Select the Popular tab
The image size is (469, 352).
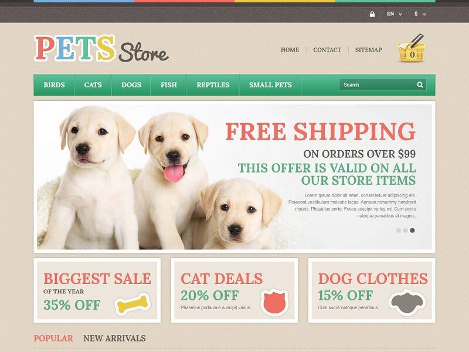click(x=53, y=339)
